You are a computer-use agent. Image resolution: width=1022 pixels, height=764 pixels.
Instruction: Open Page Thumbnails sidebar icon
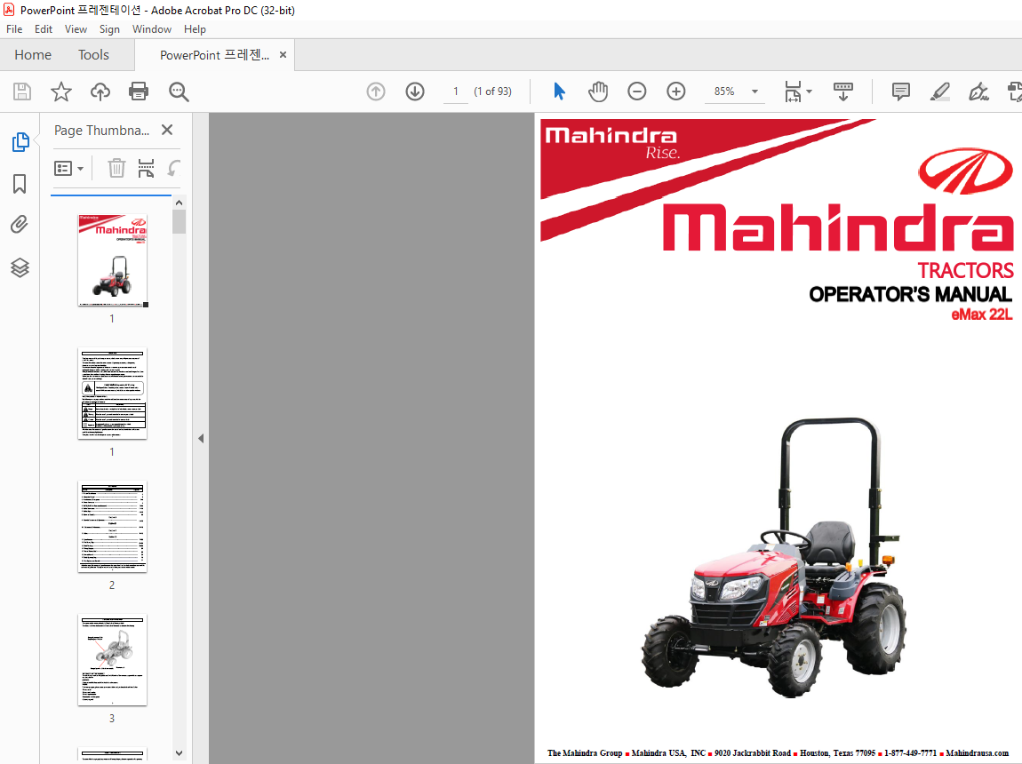click(x=20, y=142)
